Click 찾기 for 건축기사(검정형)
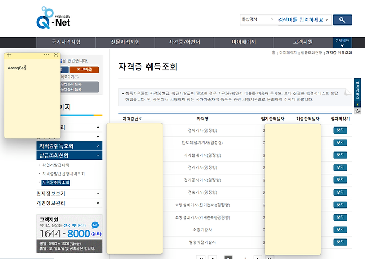The height and width of the screenshot is (259, 365). tap(340, 192)
